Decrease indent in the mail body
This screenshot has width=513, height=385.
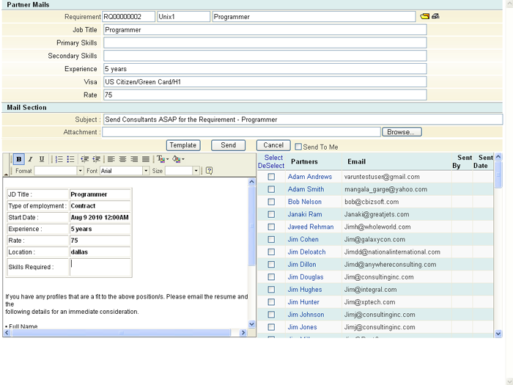[x=85, y=159]
